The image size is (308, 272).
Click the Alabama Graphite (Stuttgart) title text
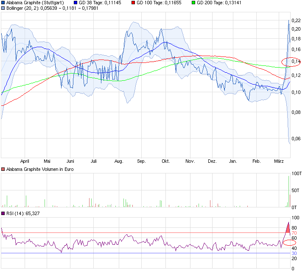[x=35, y=3]
